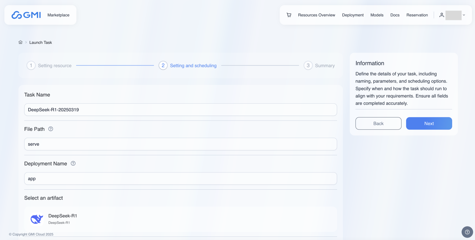
Task: Click the Select an artifact heading
Action: [43, 198]
